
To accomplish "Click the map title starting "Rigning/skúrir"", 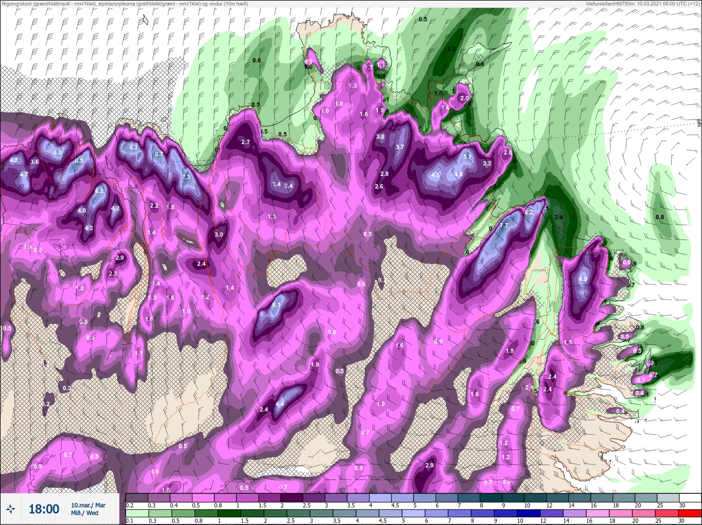I will click(124, 3).
